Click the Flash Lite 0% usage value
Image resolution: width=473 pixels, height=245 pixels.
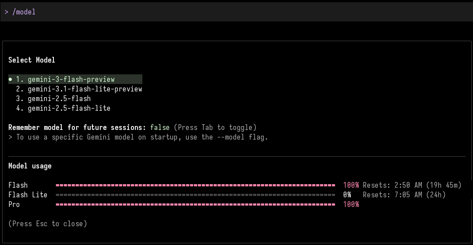(x=347, y=195)
